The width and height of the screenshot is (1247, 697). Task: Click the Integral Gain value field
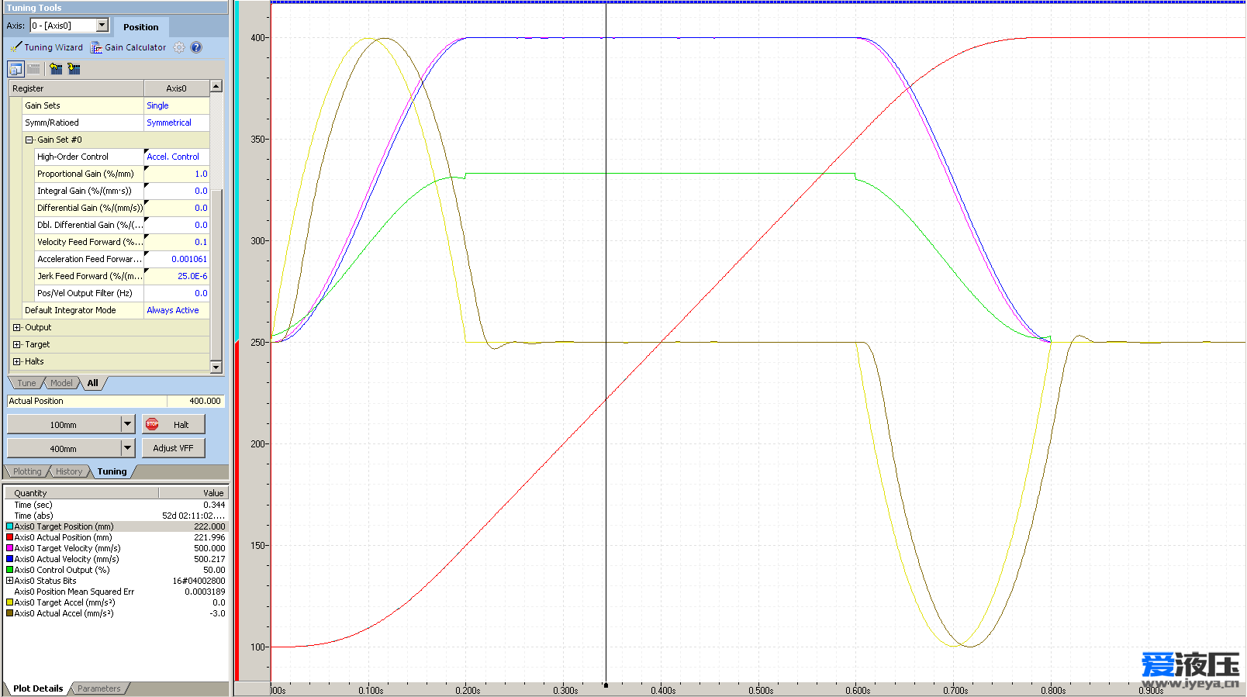[x=177, y=191]
